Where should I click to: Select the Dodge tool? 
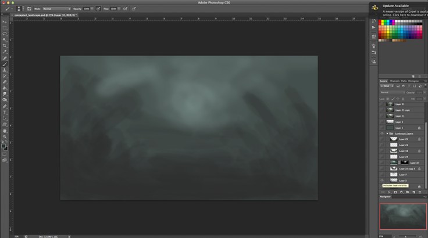[5, 100]
